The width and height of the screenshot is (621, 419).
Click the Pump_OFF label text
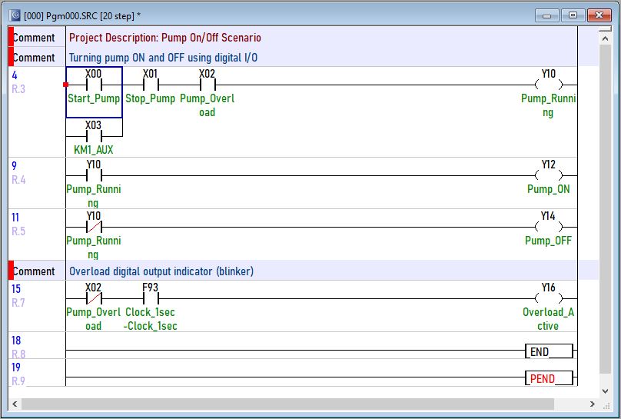click(549, 241)
